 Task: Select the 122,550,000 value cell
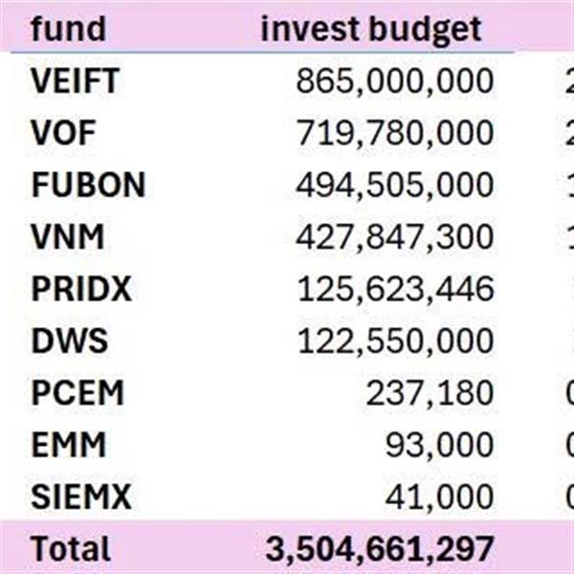point(394,340)
